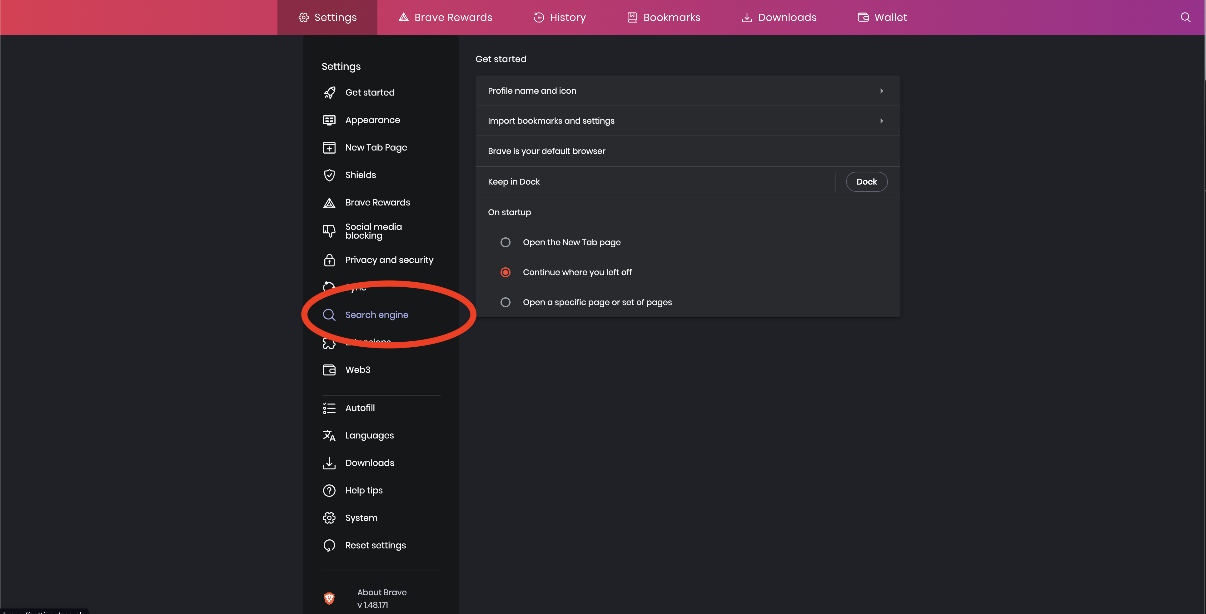This screenshot has width=1206, height=614.
Task: Select the Languages settings icon
Action: (x=329, y=435)
